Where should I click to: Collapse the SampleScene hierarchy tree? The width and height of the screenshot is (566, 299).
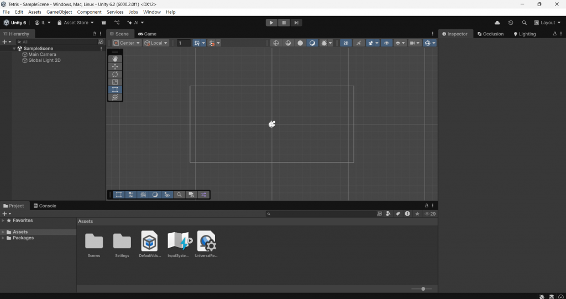pos(14,49)
